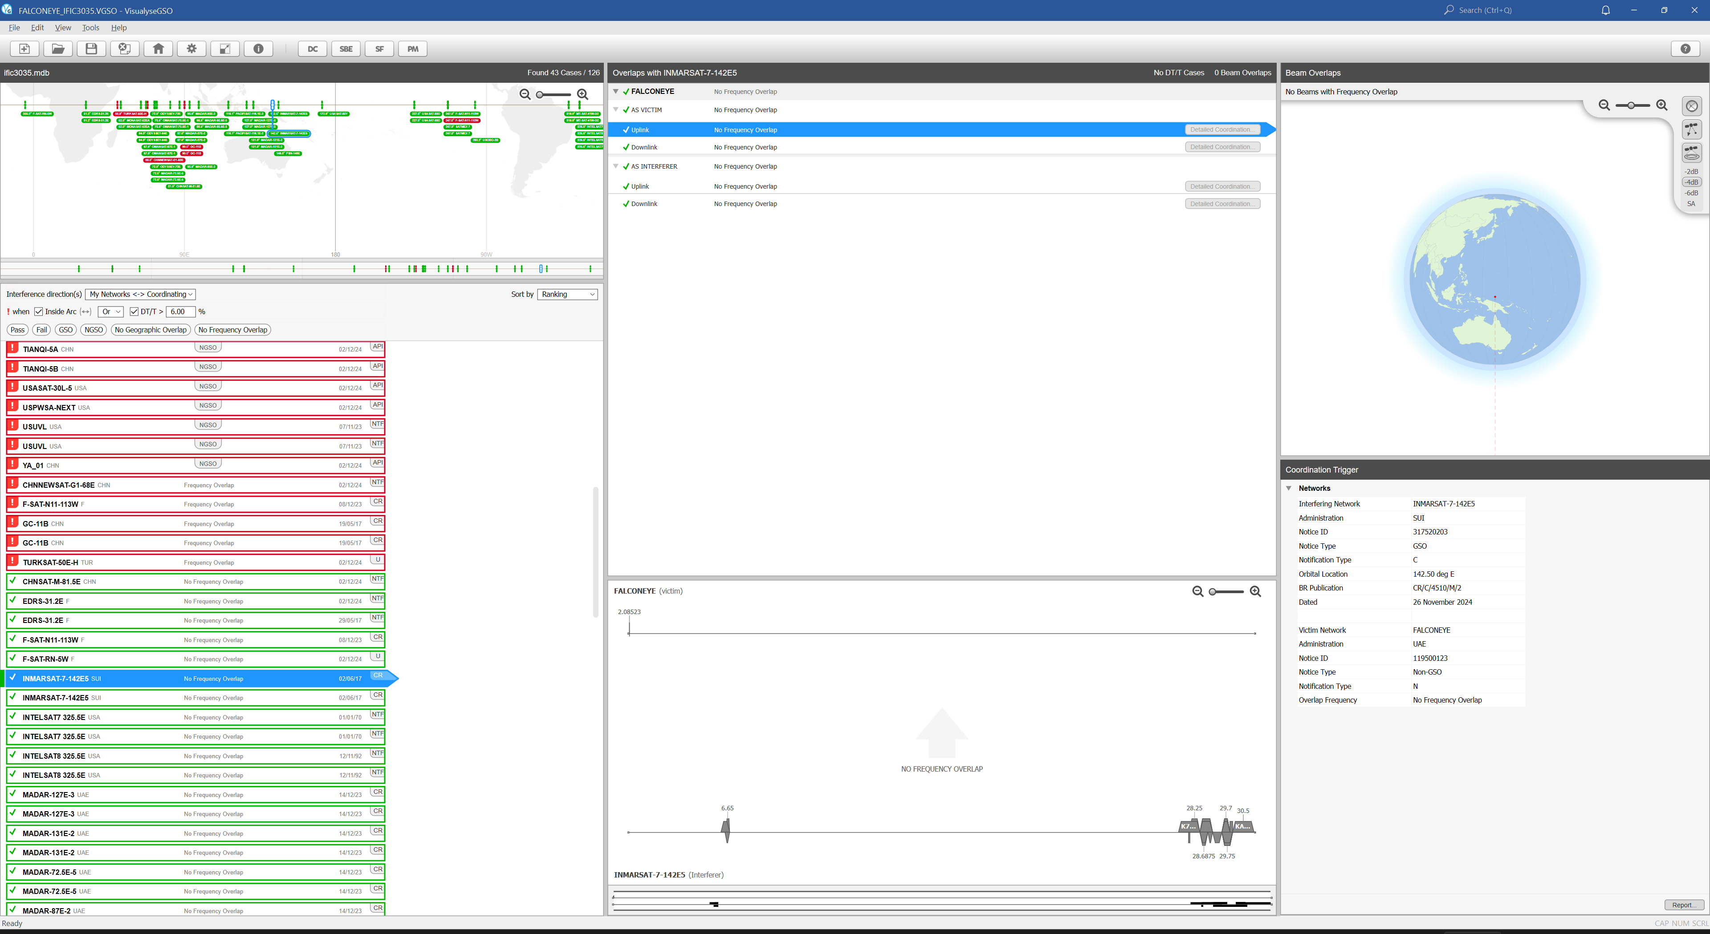Select the -6dB contour level
This screenshot has height=934, width=1710.
(1691, 193)
